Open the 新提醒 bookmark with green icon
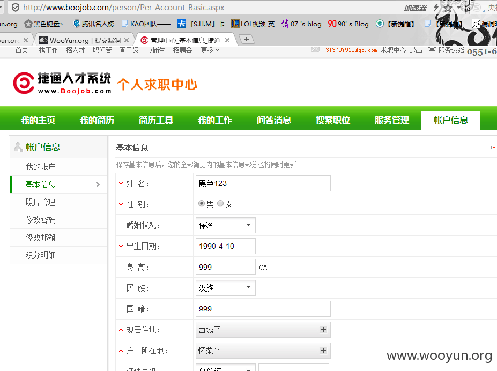This screenshot has width=497, height=371. point(395,24)
